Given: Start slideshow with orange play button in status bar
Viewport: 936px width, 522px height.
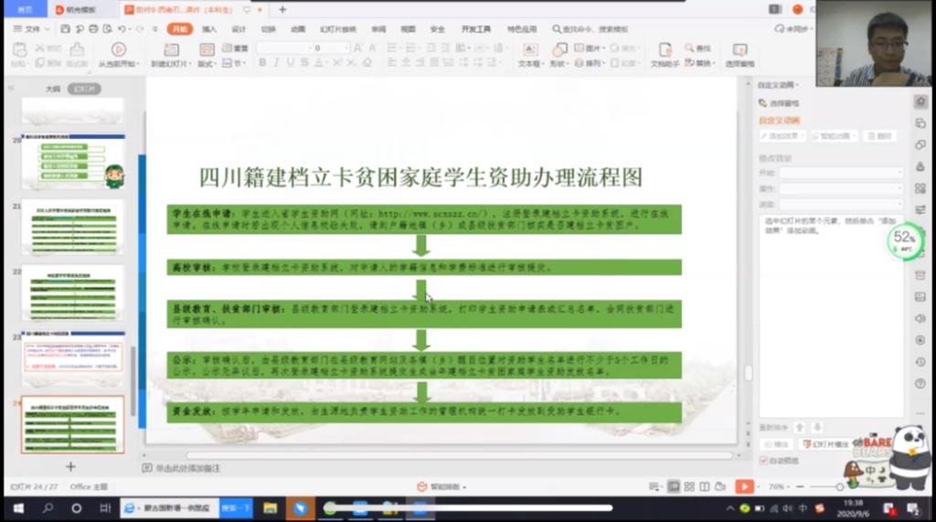Looking at the screenshot, I should [745, 487].
